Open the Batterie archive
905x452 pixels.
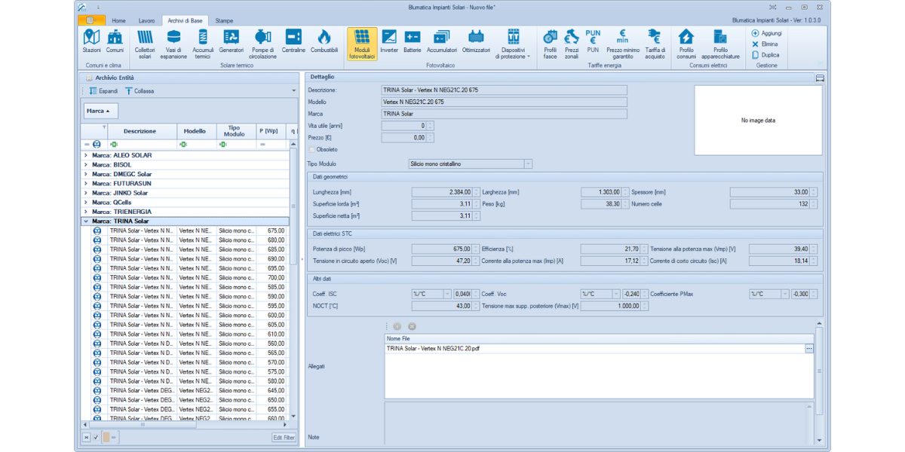(x=413, y=43)
